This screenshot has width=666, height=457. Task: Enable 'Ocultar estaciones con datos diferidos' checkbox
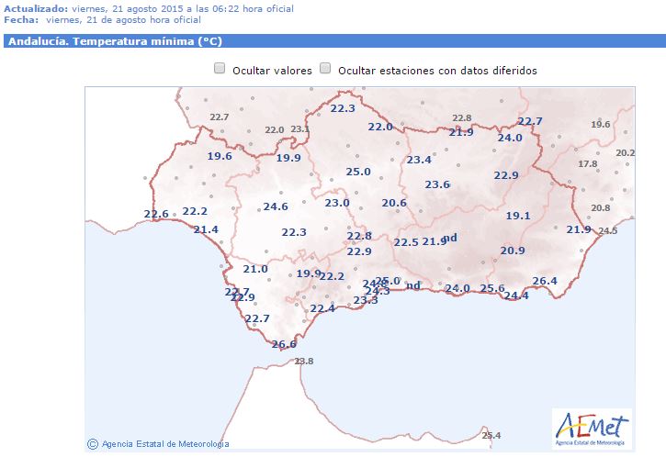tap(325, 69)
